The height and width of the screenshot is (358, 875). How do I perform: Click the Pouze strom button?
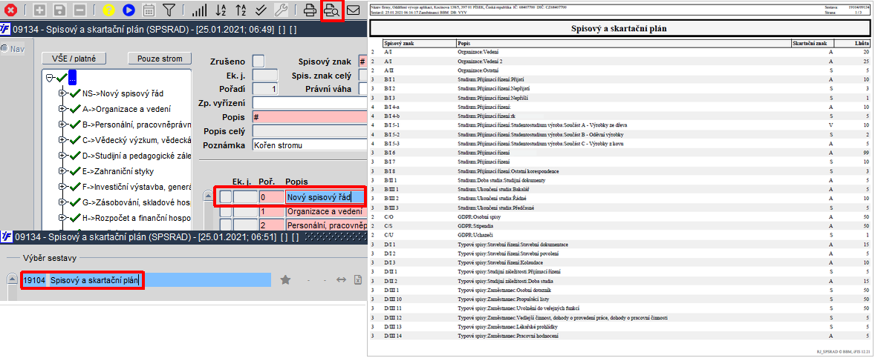point(159,59)
